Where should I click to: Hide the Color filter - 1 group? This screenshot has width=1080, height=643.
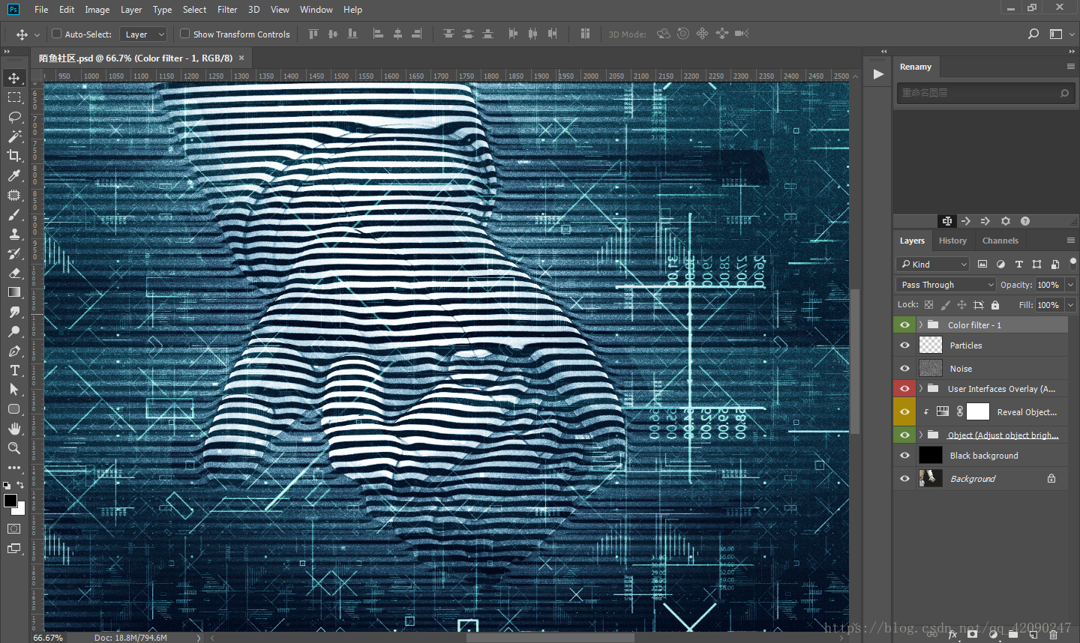coord(904,325)
